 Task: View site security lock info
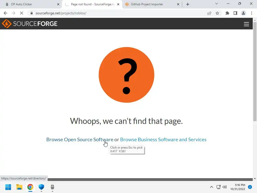(x=32, y=13)
